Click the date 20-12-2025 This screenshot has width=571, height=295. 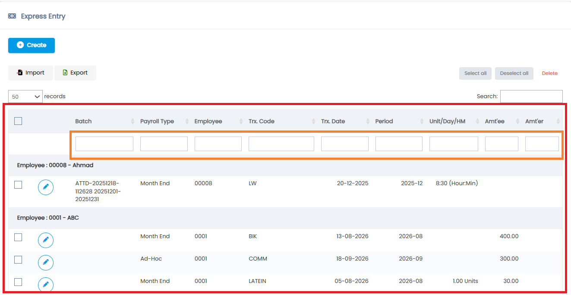(x=353, y=183)
